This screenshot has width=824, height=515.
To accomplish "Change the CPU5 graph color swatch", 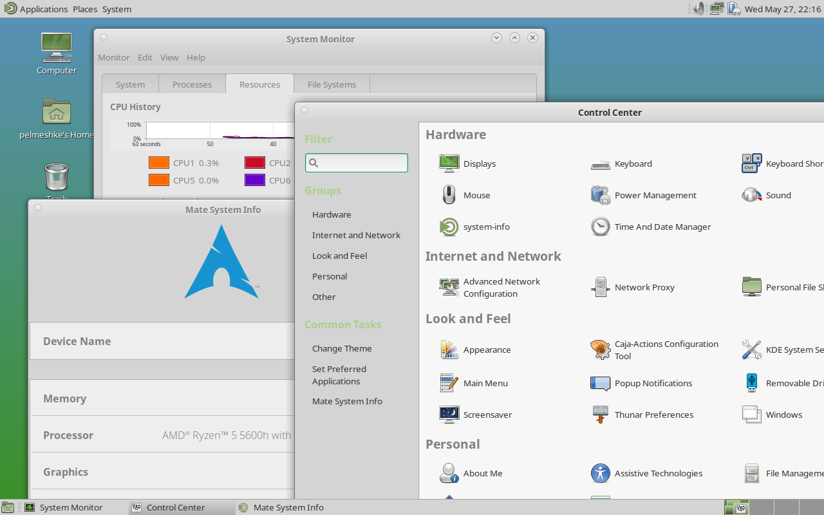I will pos(159,180).
